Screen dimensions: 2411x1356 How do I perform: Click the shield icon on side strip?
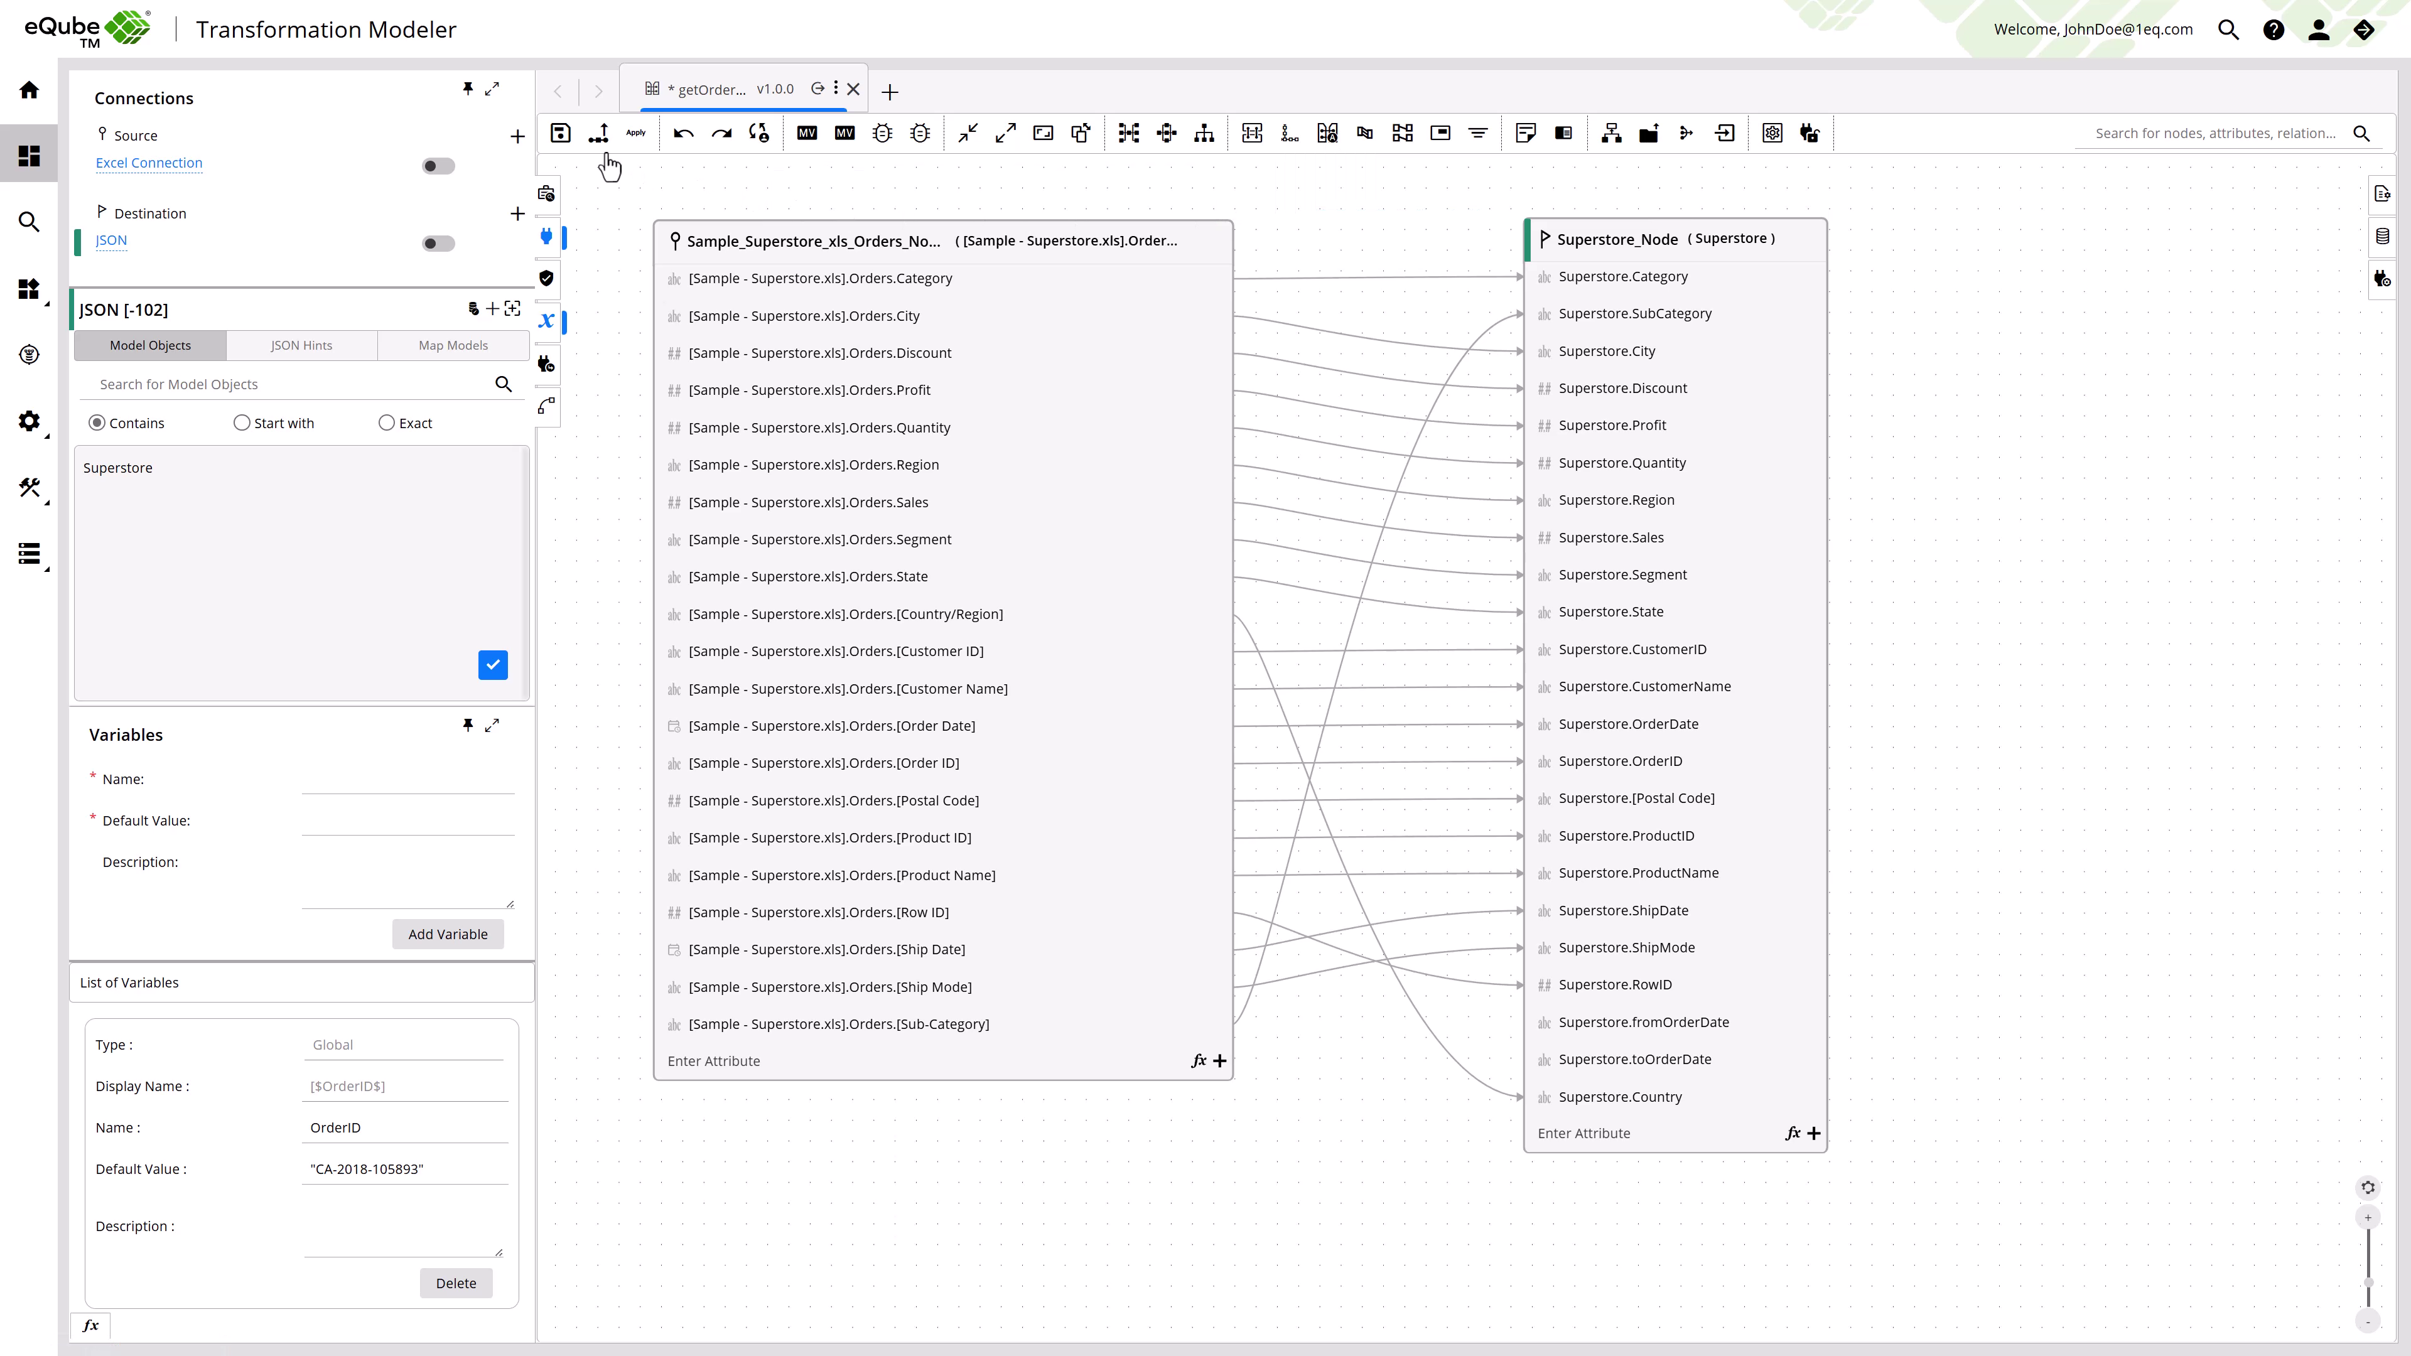click(547, 278)
